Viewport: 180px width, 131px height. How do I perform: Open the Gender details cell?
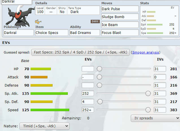51,10
